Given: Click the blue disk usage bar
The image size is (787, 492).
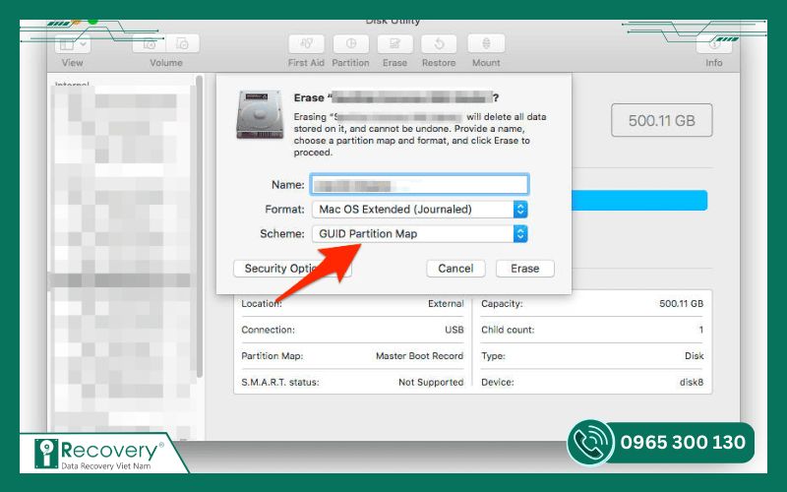Looking at the screenshot, I should pyautogui.click(x=639, y=201).
